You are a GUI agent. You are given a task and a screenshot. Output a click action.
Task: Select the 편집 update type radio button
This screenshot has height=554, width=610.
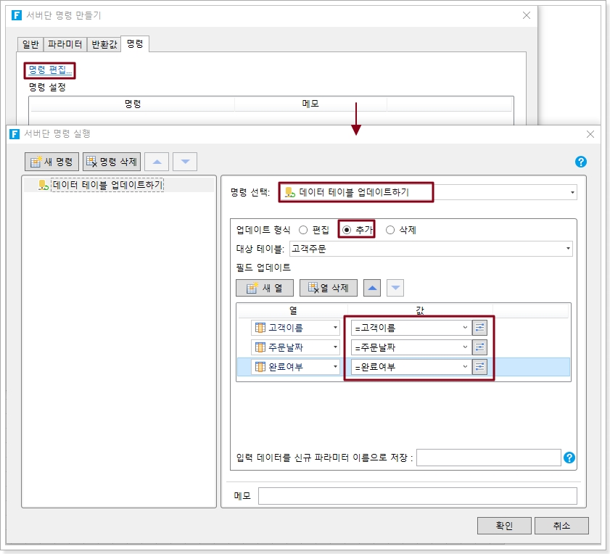303,230
